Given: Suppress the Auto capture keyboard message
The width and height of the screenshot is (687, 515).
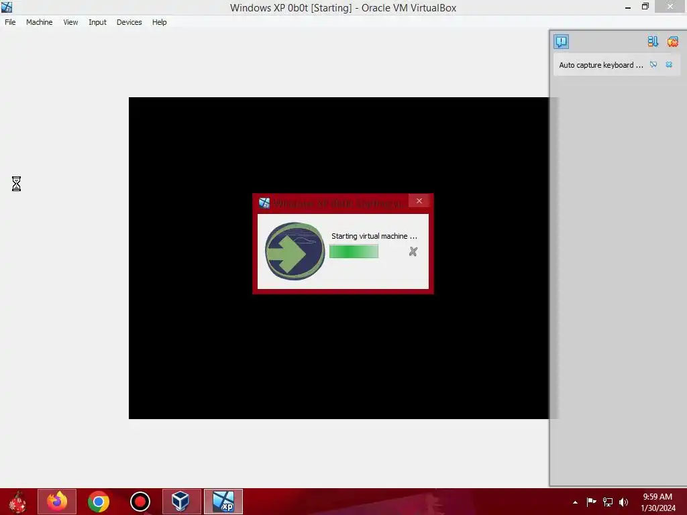Looking at the screenshot, I should point(653,64).
